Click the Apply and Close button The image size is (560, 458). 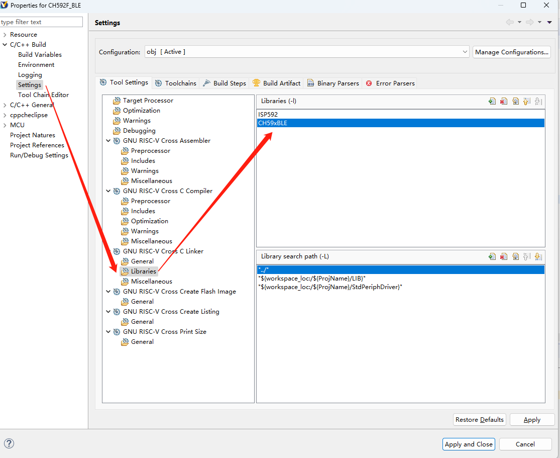(x=469, y=444)
